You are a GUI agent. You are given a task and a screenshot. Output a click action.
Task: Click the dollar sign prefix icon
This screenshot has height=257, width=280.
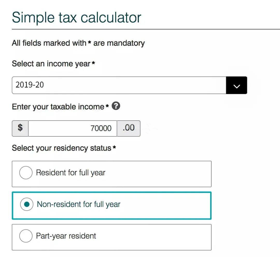(x=20, y=128)
